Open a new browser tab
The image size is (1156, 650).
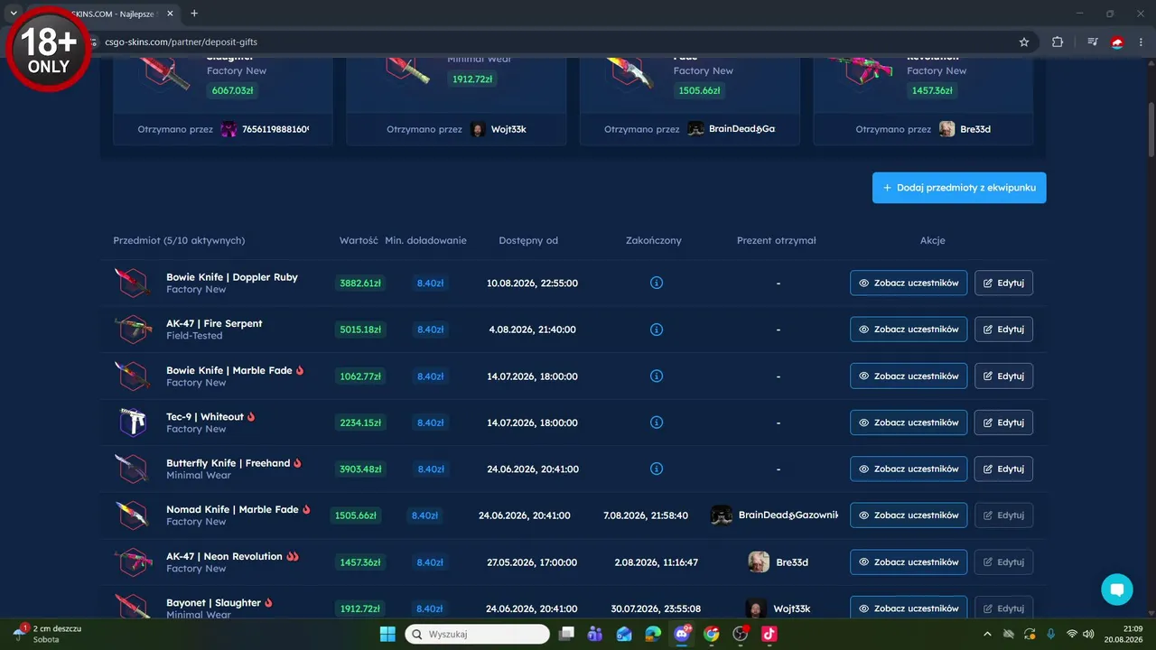click(194, 14)
